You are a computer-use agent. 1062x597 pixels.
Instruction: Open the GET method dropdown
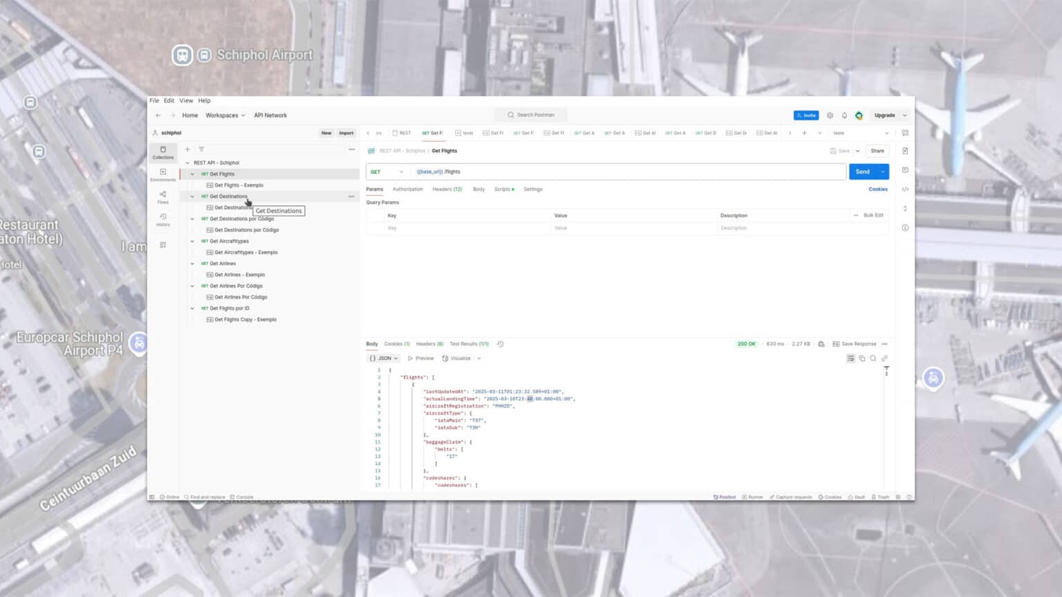coord(386,172)
